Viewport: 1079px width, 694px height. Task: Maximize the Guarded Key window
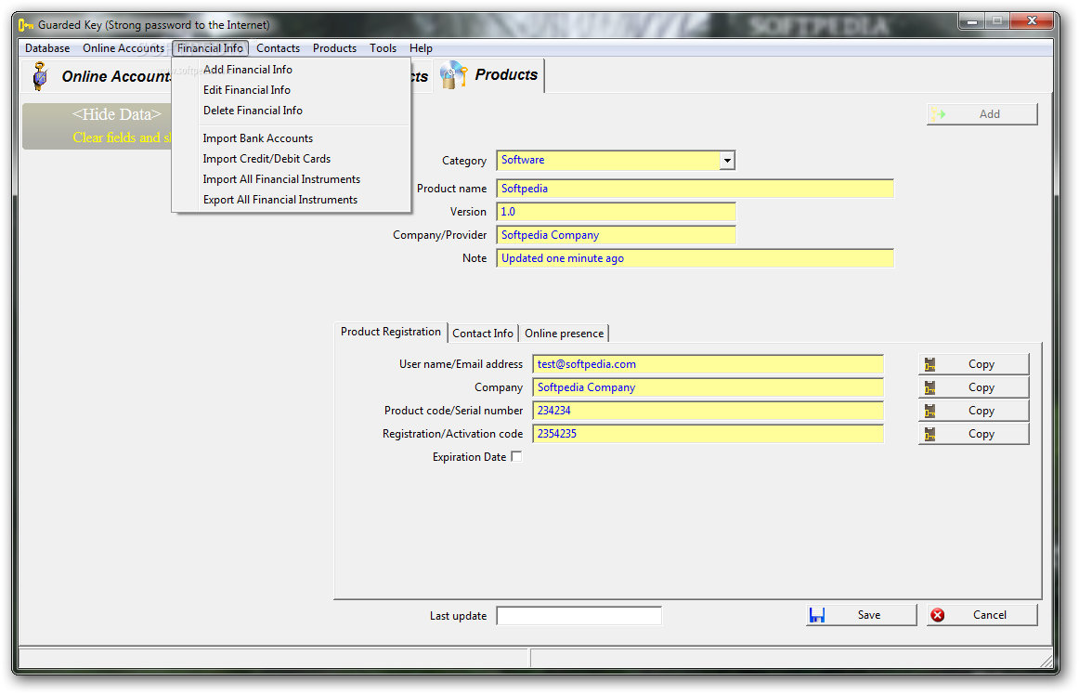(996, 22)
